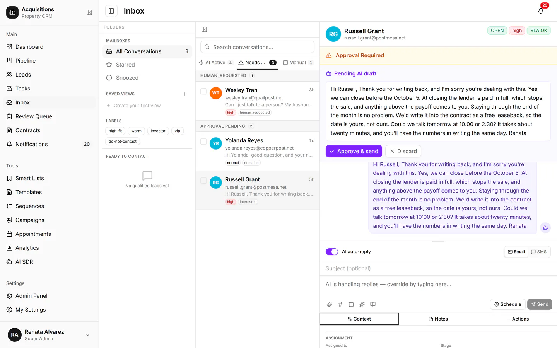This screenshot has height=348, width=557.
Task: Open the Actions tab menu
Action: tap(517, 319)
